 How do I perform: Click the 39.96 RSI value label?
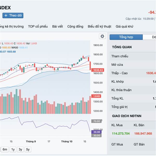[97, 132]
